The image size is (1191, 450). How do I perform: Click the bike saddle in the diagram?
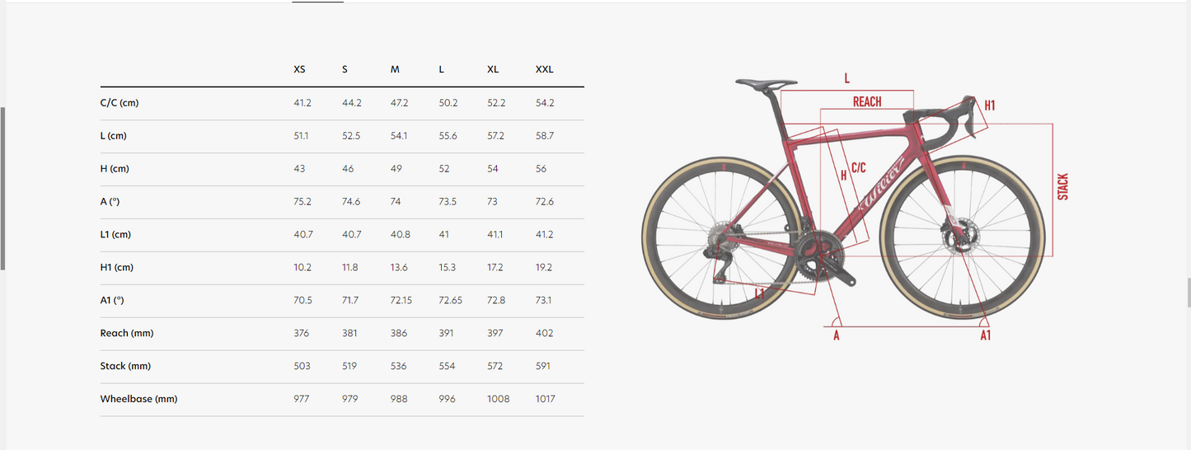[766, 82]
